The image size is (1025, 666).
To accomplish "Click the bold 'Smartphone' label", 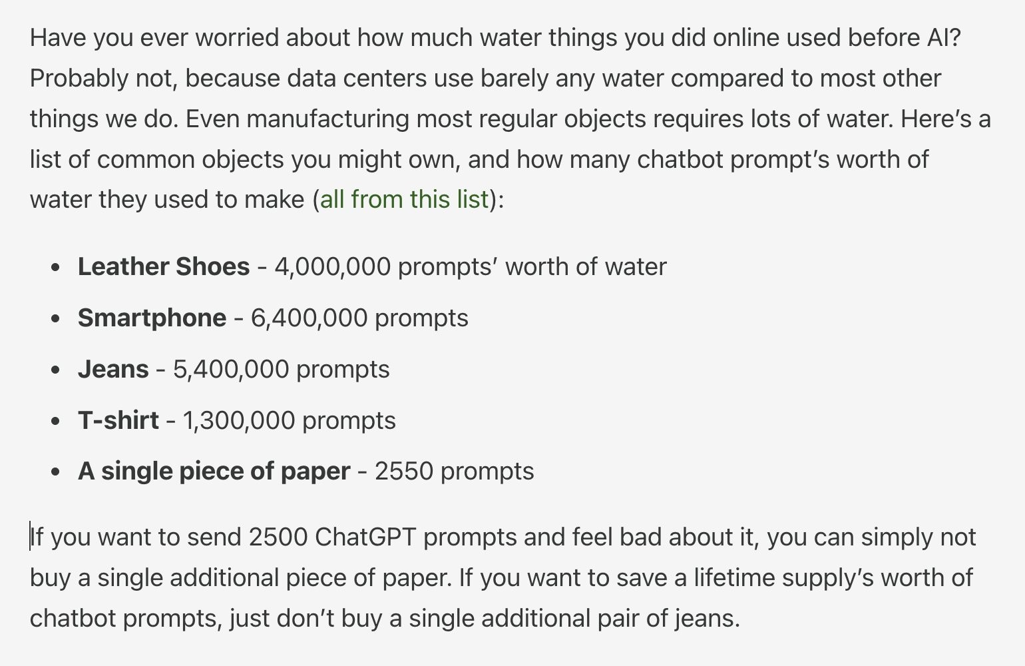I will (152, 318).
